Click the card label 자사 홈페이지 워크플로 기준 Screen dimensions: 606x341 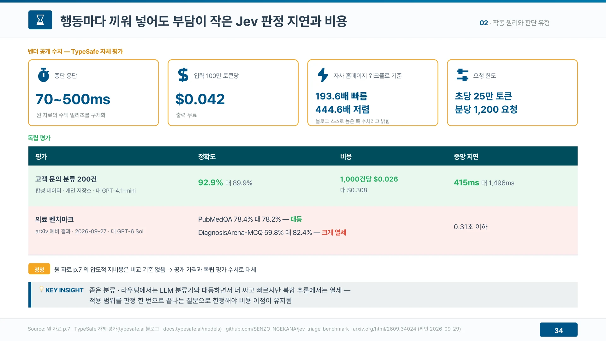[x=368, y=75]
